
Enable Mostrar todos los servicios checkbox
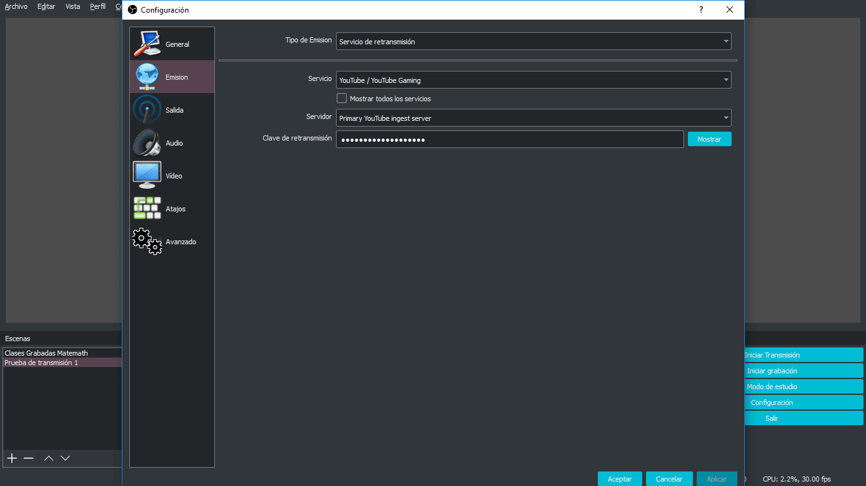click(342, 98)
